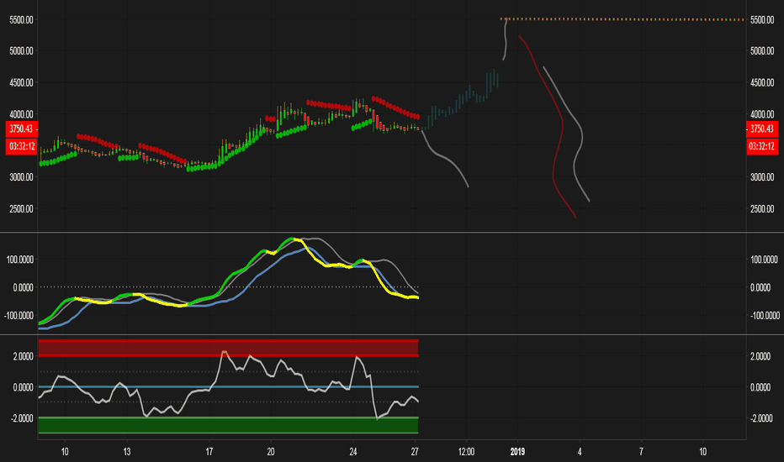This screenshot has width=784, height=462.
Task: Click the 3000.00 price level on the left axis
Action: point(21,177)
